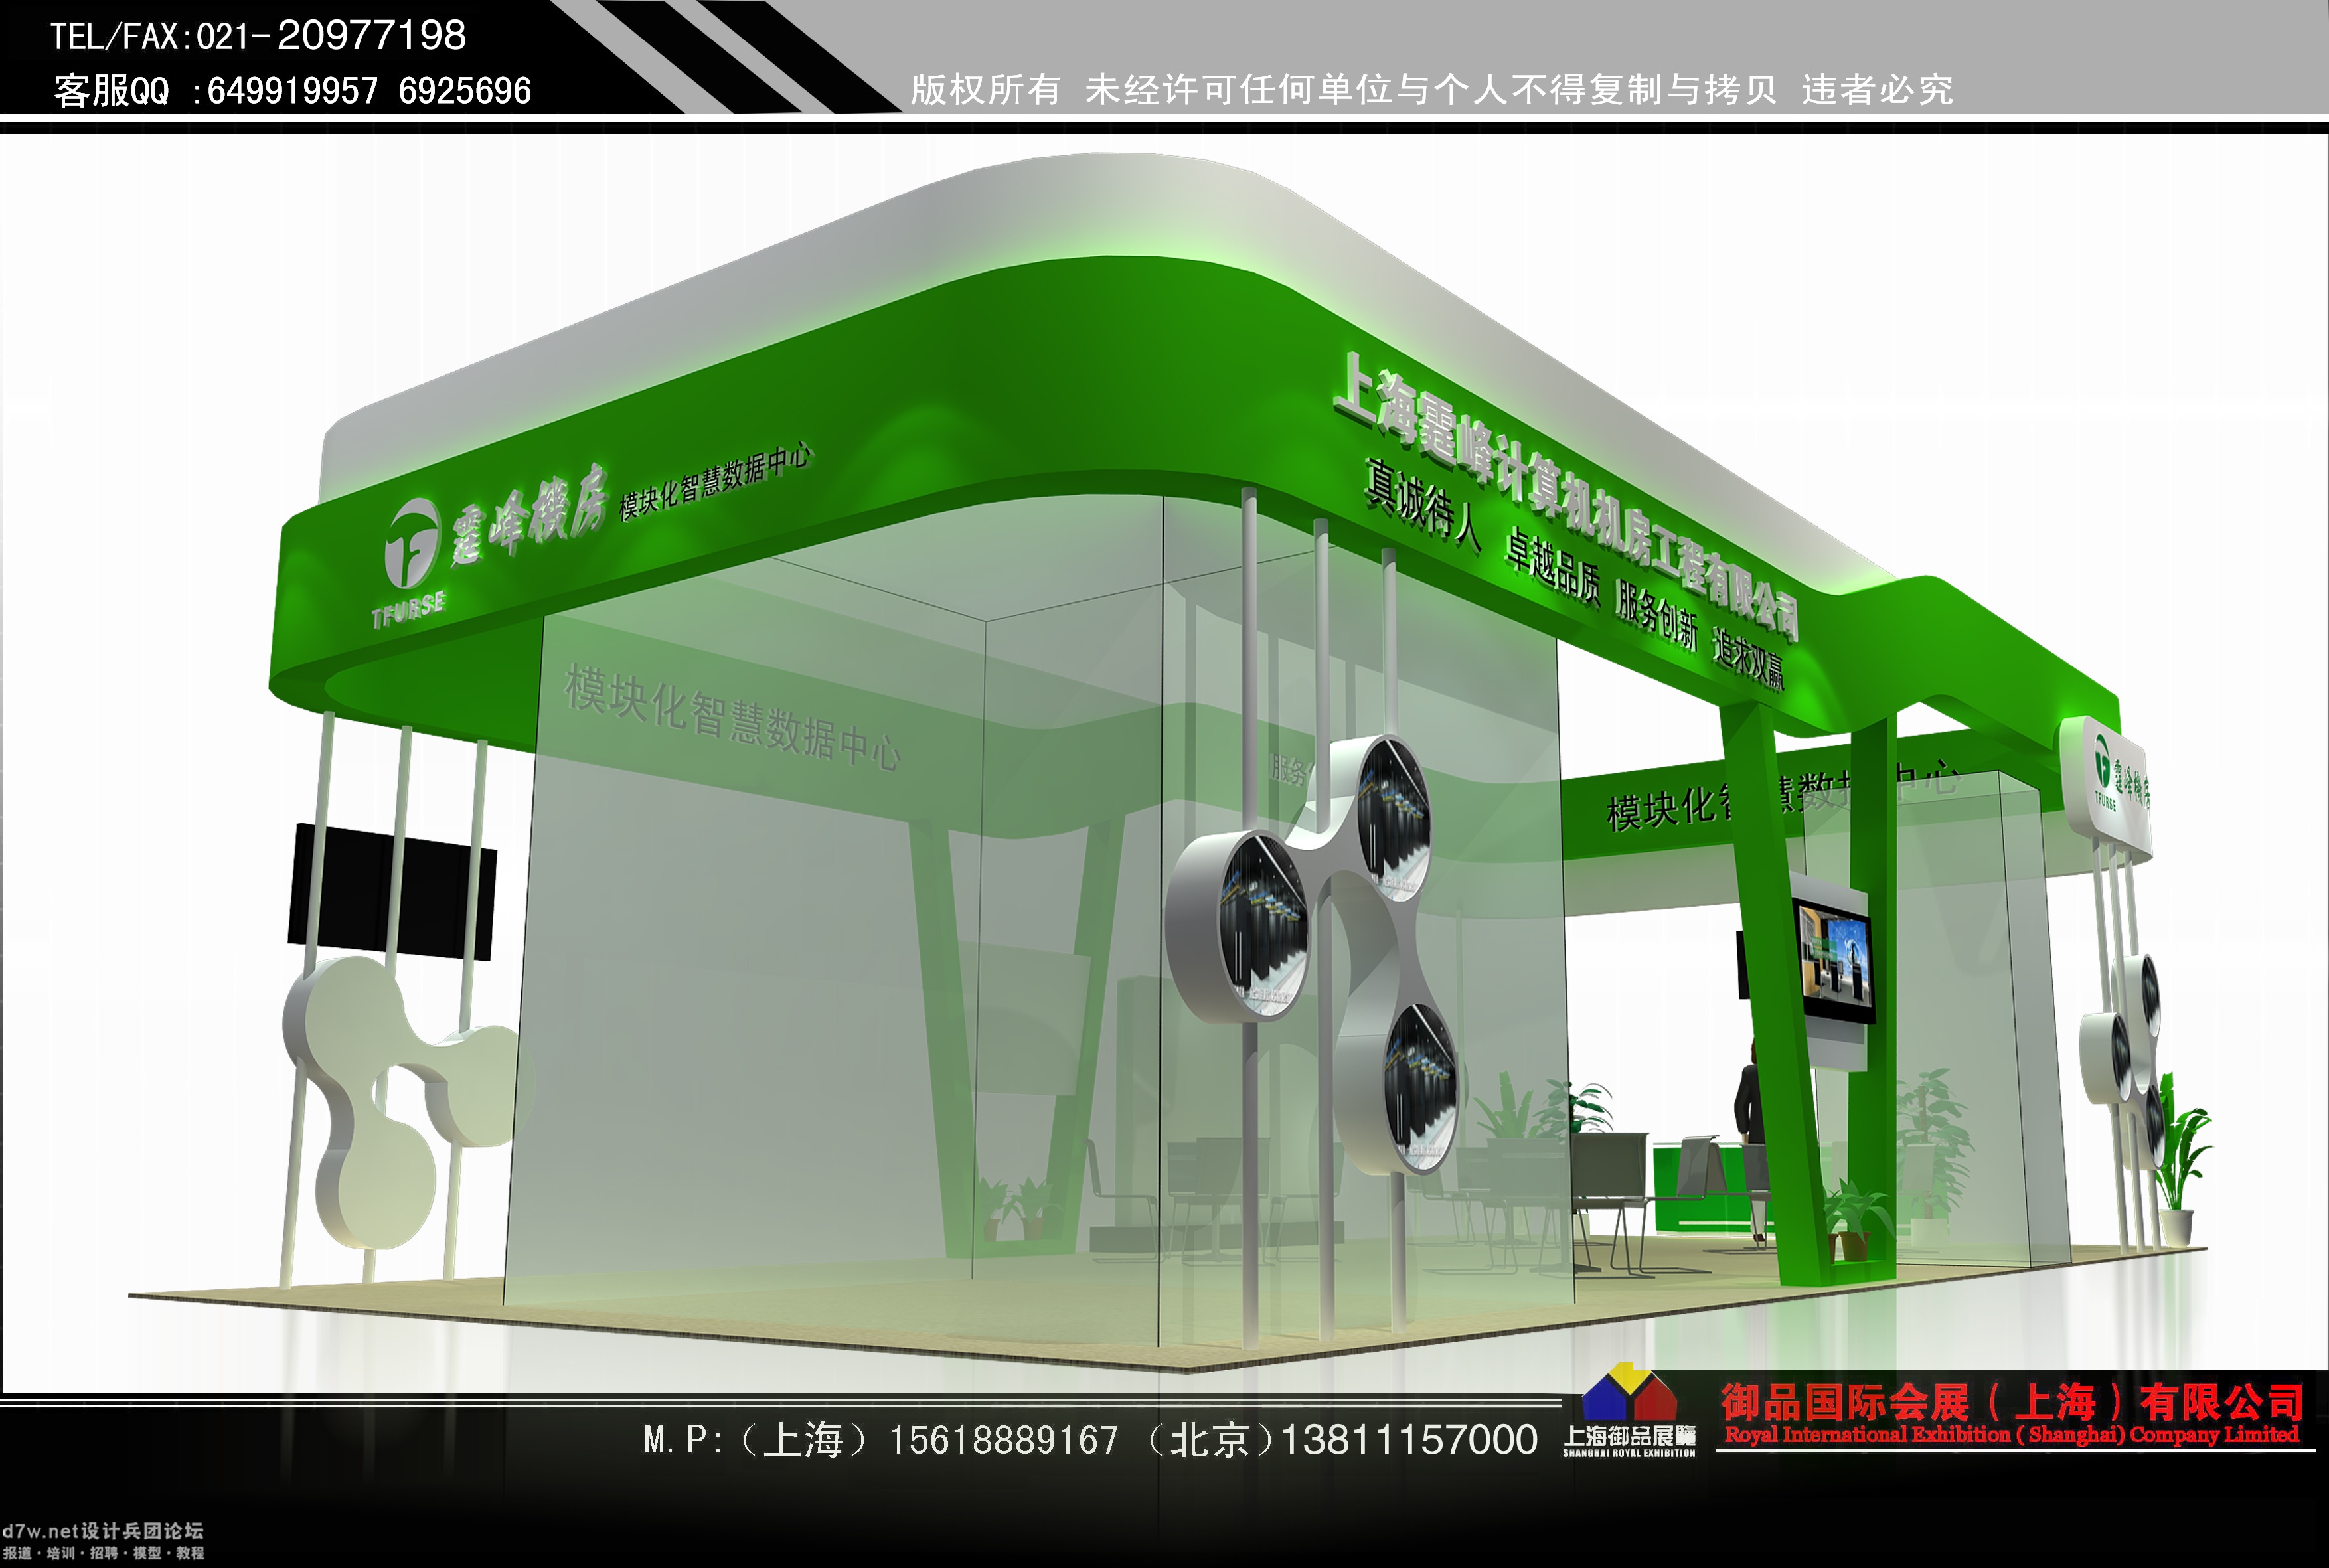
Task: Click the 上海御品展览 house logo
Action: (x=1629, y=1411)
